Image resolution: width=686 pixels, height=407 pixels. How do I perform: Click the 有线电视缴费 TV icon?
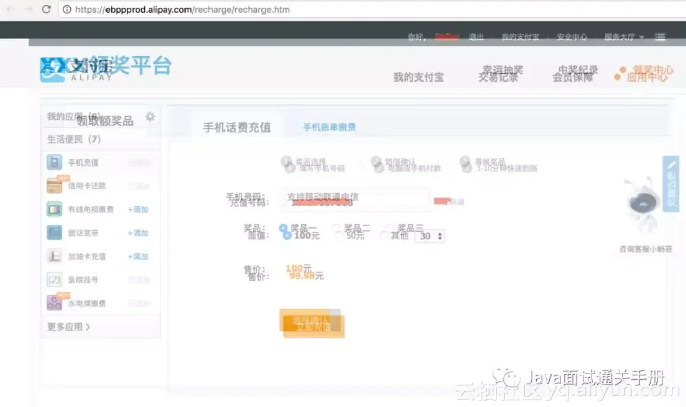pyautogui.click(x=55, y=209)
